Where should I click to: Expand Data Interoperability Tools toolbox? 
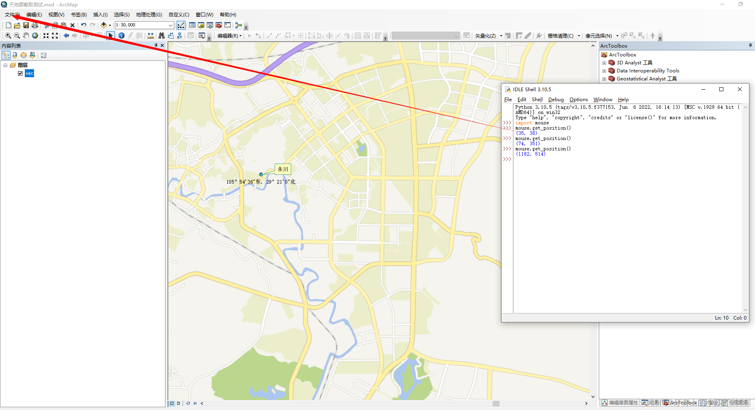click(x=604, y=71)
